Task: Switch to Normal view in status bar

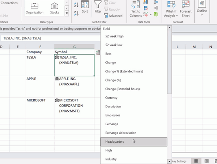Action: pyautogui.click(x=196, y=161)
